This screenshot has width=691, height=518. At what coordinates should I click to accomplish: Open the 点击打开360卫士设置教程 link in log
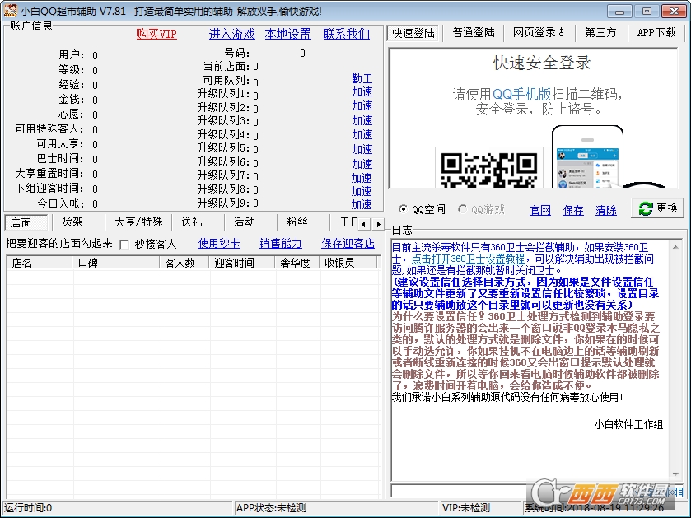[x=469, y=259]
